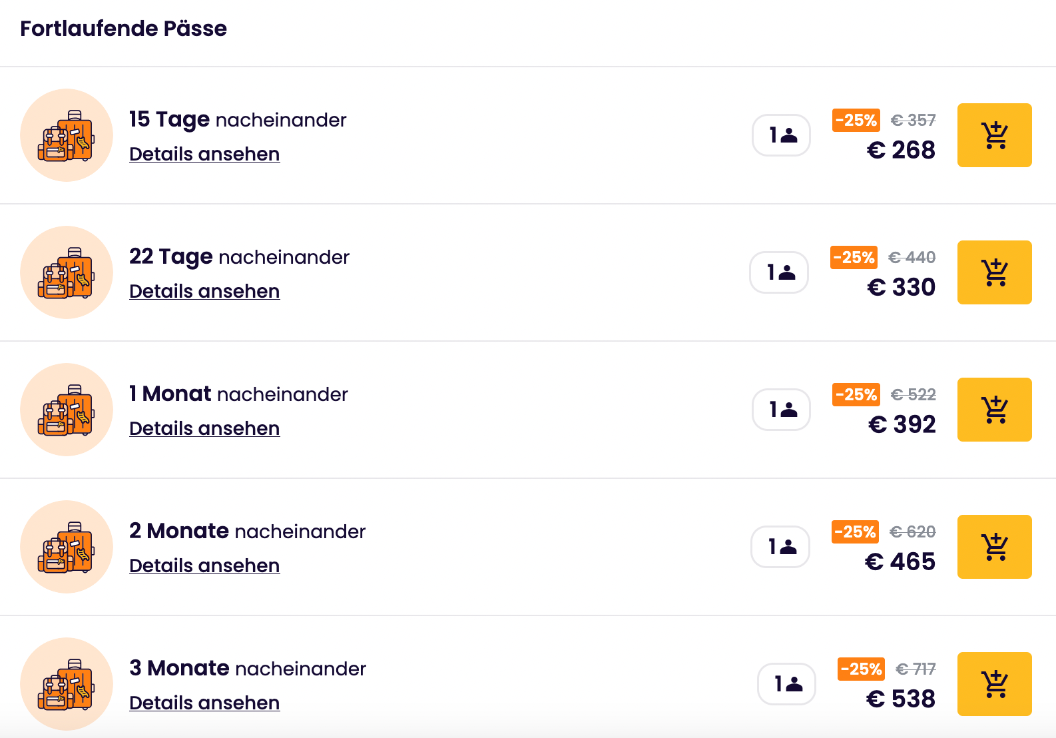Click the luggage icon for 22 Tage
The image size is (1056, 738).
pyautogui.click(x=67, y=272)
